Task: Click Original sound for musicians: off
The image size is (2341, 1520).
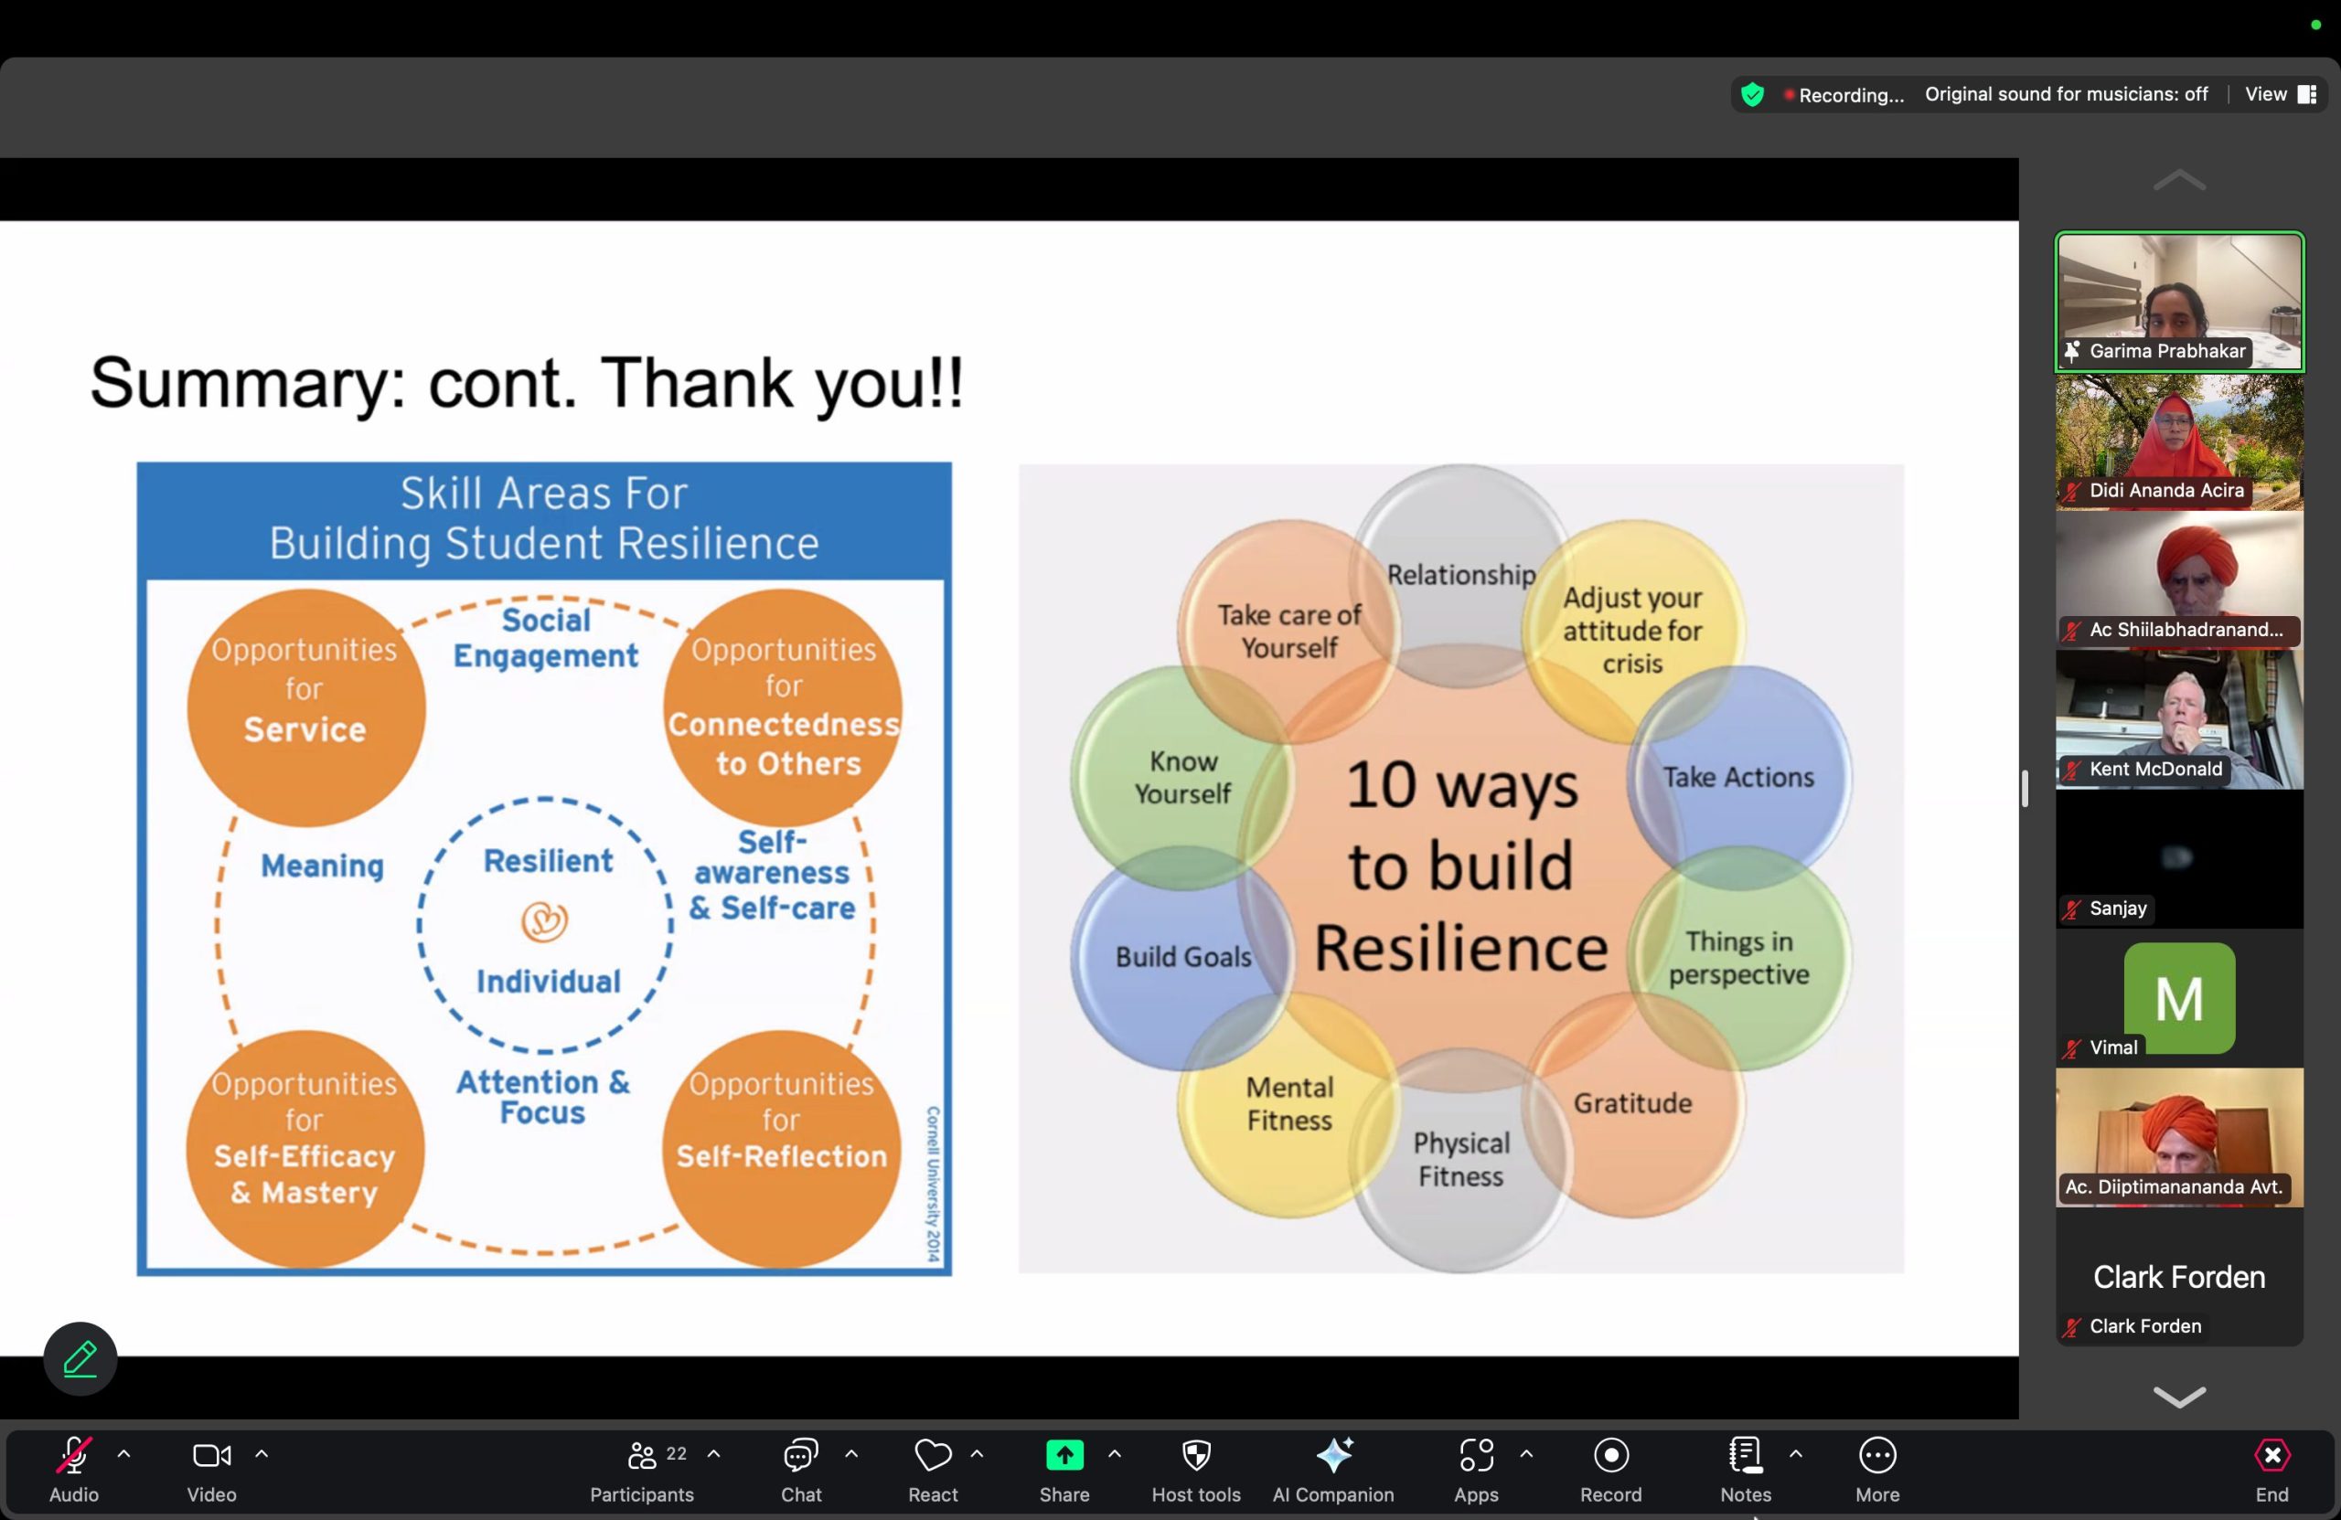Action: (x=2066, y=94)
